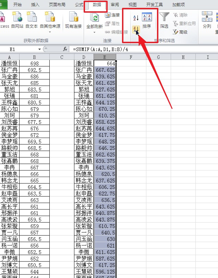Select column D cell 陈心如
The image size is (218, 278).
click(x=84, y=109)
